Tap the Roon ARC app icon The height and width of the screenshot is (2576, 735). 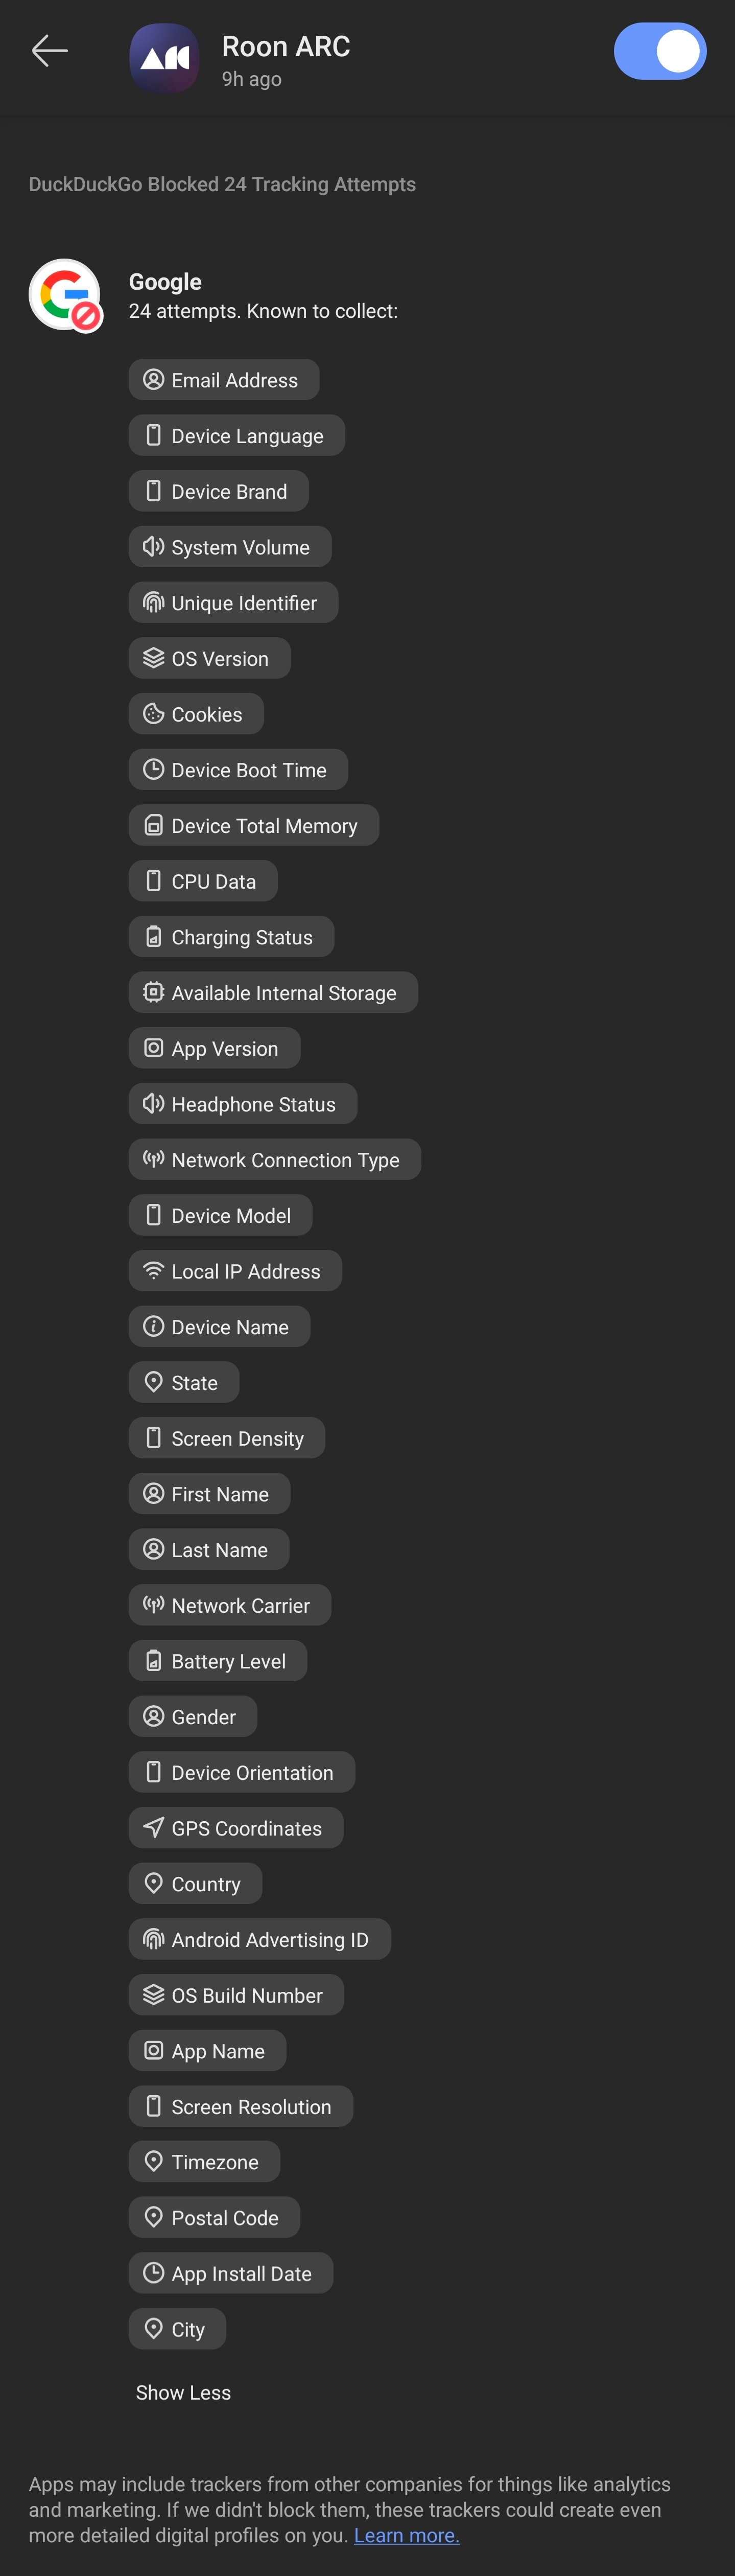click(164, 58)
